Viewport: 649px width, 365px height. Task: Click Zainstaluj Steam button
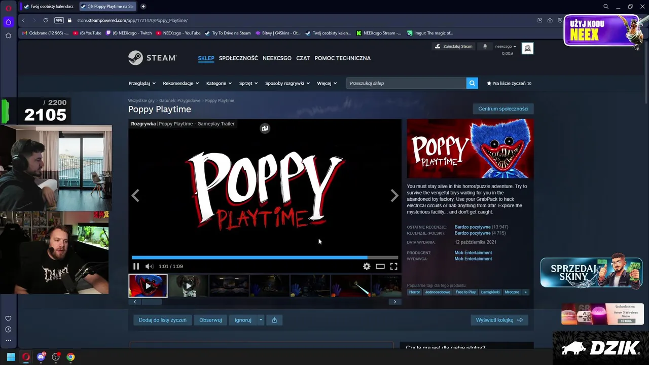pyautogui.click(x=454, y=46)
